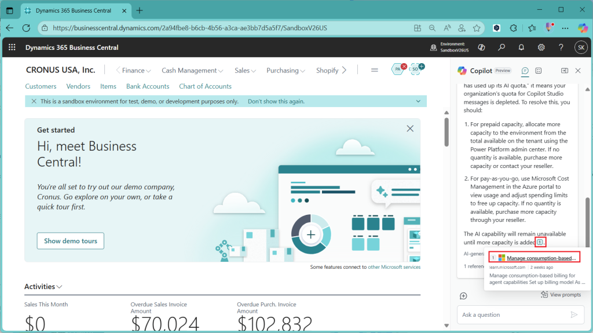Dismiss the sandbox environment notification
The image size is (593, 333).
point(34,101)
